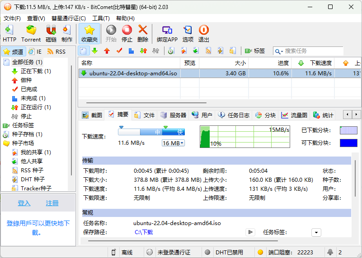Open the 帮助(H) menu
The height and width of the screenshot is (258, 362).
tap(125, 18)
